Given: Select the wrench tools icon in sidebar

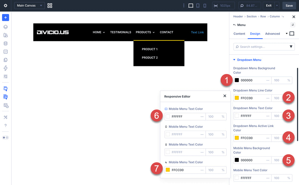Looking at the screenshot, I should point(5,117).
